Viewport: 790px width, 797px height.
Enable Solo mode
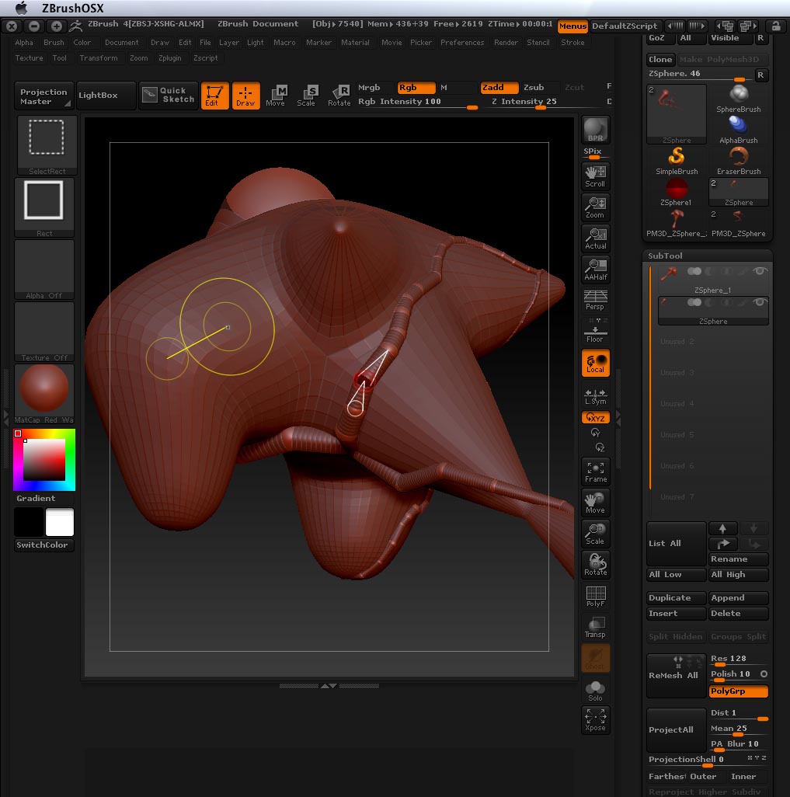coord(595,691)
